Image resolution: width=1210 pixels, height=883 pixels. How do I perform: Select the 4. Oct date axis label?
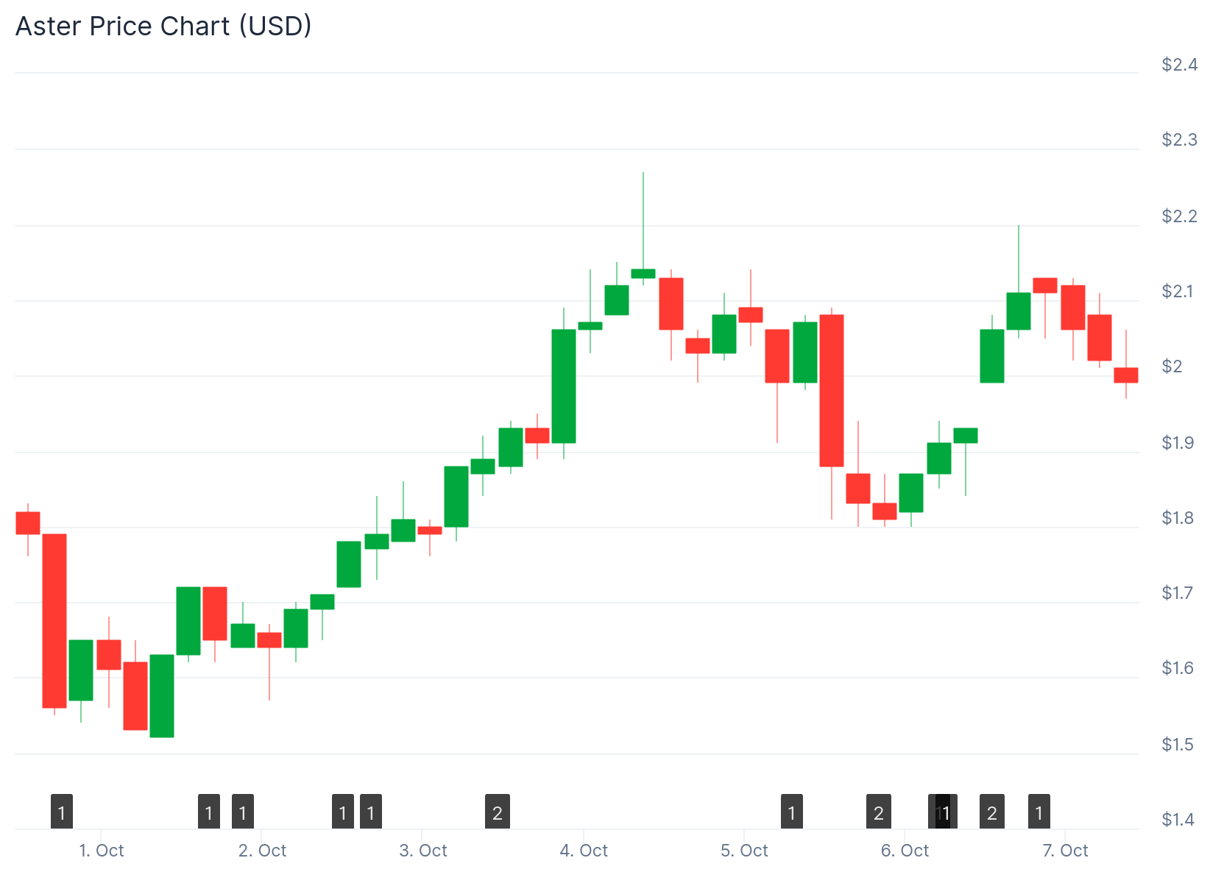pos(584,851)
